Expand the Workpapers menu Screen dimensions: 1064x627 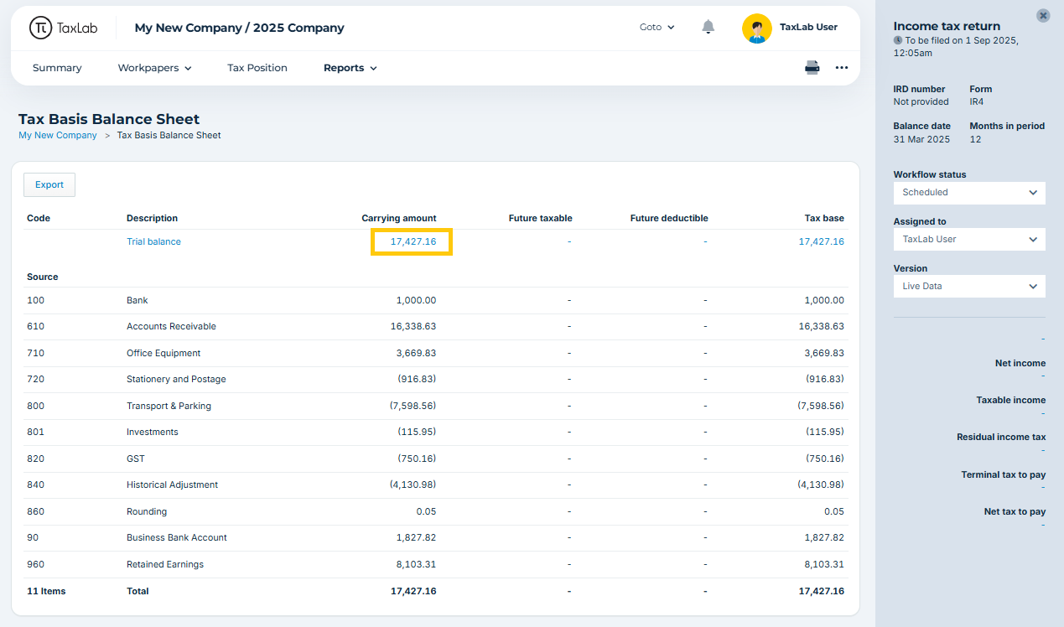click(155, 68)
